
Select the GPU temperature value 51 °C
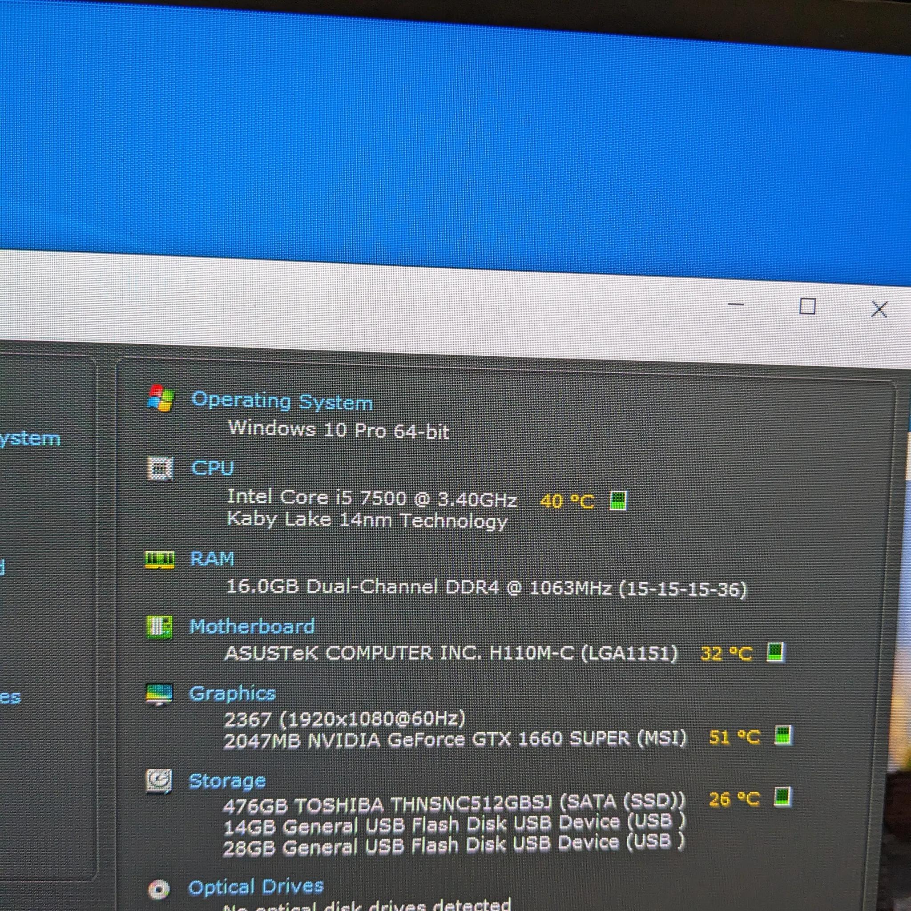(x=735, y=737)
